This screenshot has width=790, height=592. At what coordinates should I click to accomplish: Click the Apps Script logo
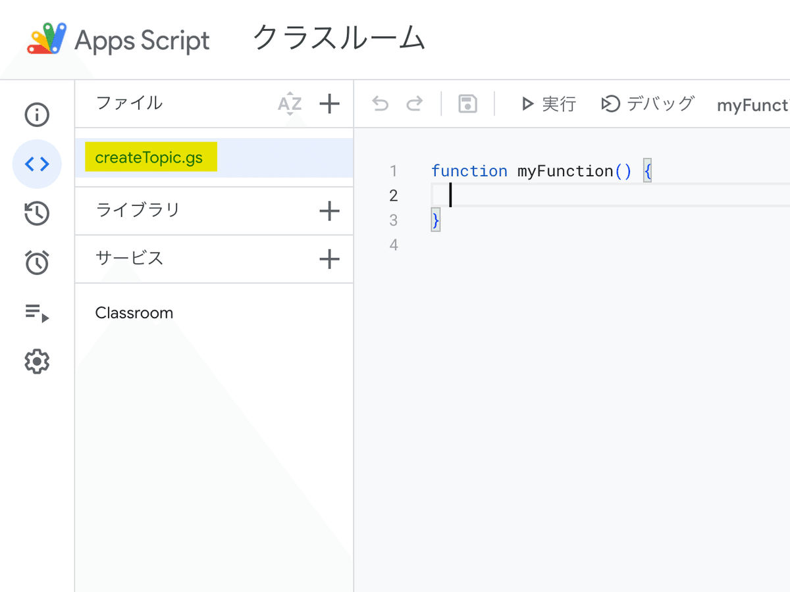(47, 39)
